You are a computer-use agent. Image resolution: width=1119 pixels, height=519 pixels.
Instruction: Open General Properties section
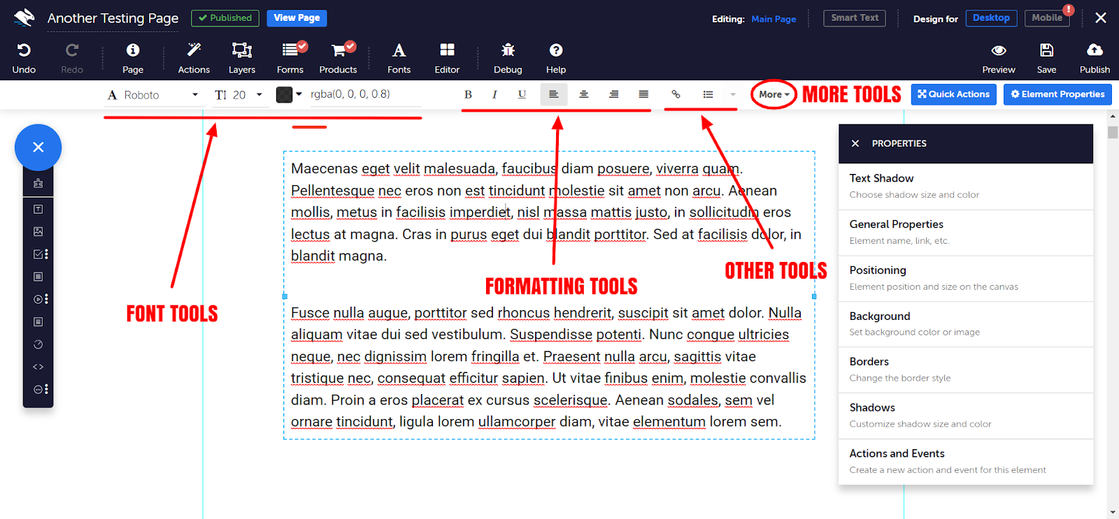965,233
